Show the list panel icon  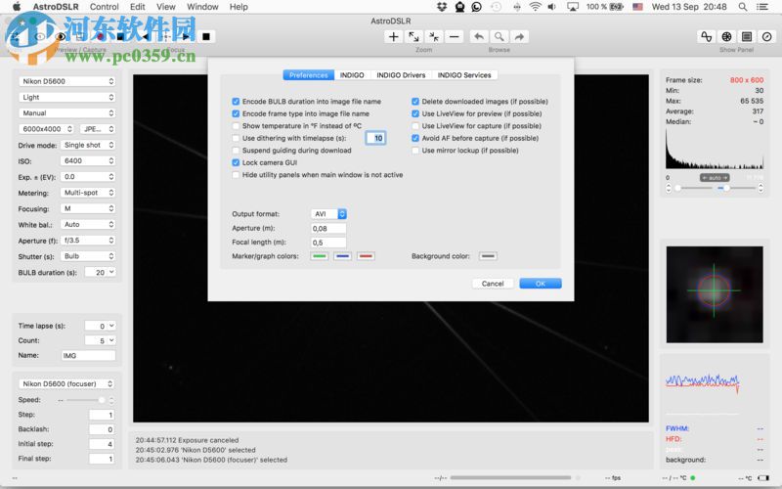(x=747, y=36)
